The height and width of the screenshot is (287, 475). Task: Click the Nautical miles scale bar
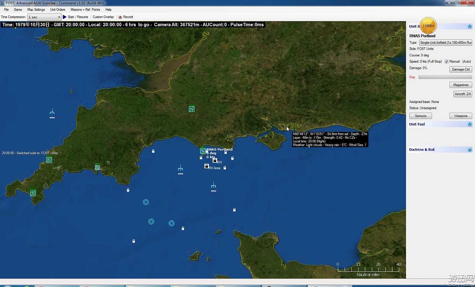[x=368, y=269]
